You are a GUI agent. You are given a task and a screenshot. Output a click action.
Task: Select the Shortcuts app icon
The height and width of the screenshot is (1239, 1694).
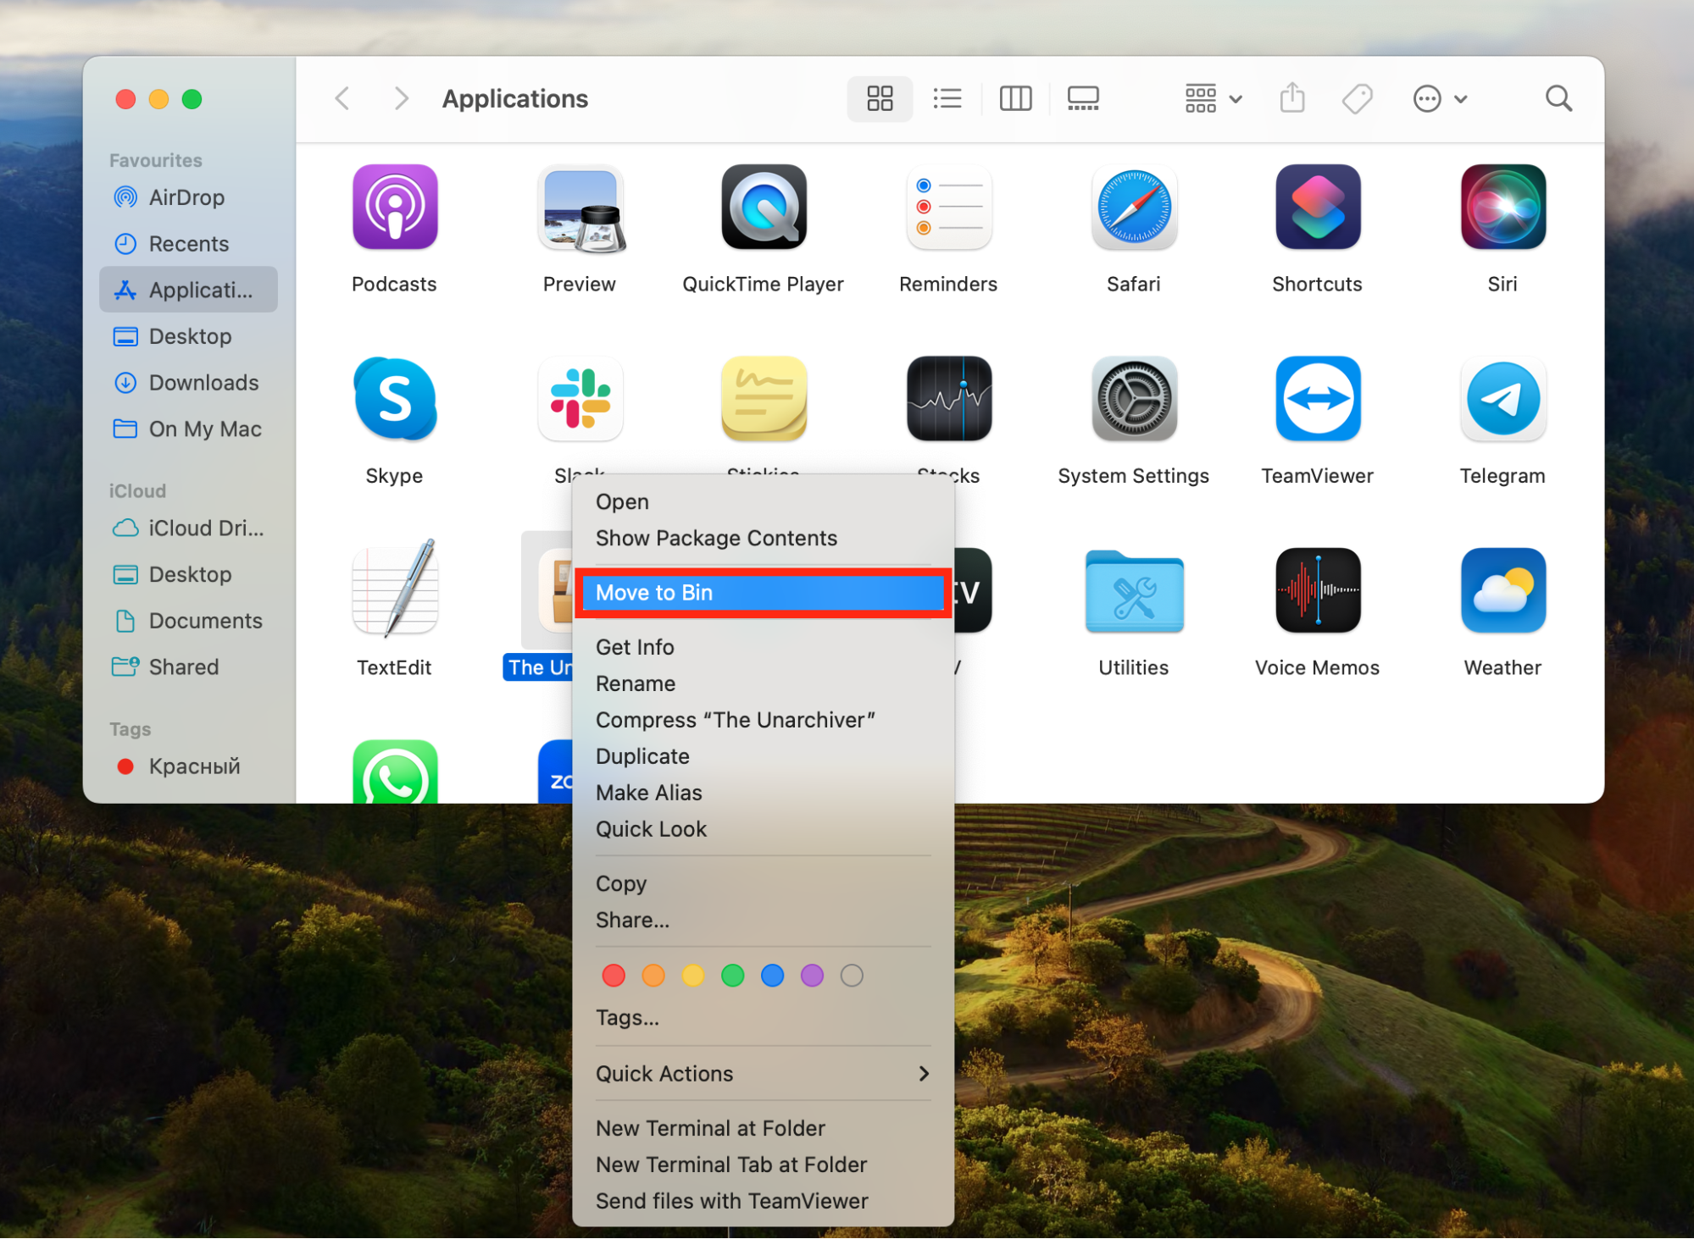click(1318, 207)
